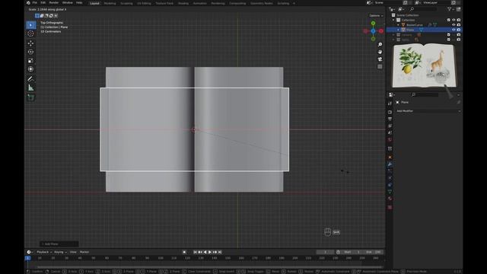Open the Edit menu
This screenshot has width=487, height=274.
click(x=43, y=3)
